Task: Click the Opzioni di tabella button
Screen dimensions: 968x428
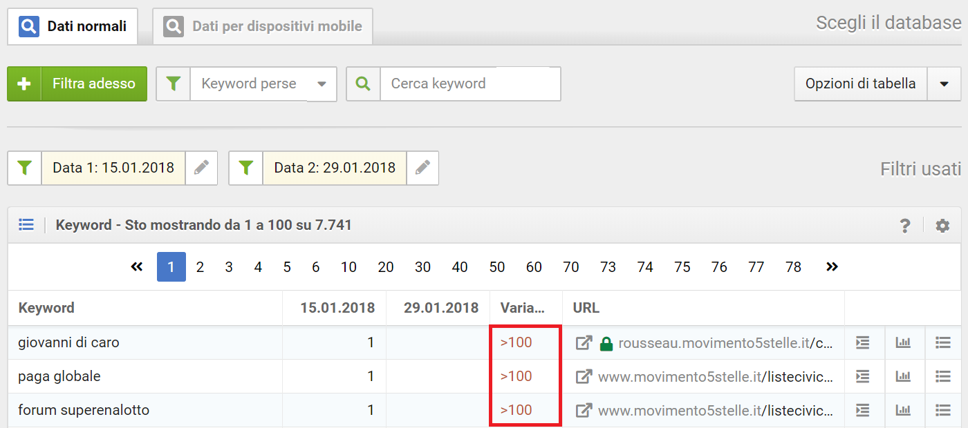Action: pos(860,84)
